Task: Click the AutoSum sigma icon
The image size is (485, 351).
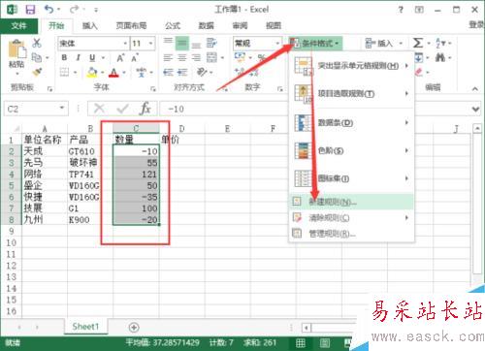Action: 418,43
